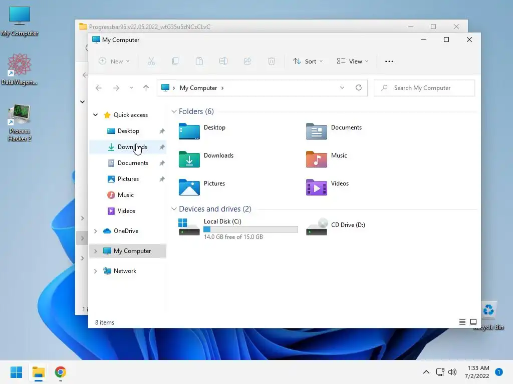
Task: Expand the Network tree node
Action: click(x=96, y=271)
